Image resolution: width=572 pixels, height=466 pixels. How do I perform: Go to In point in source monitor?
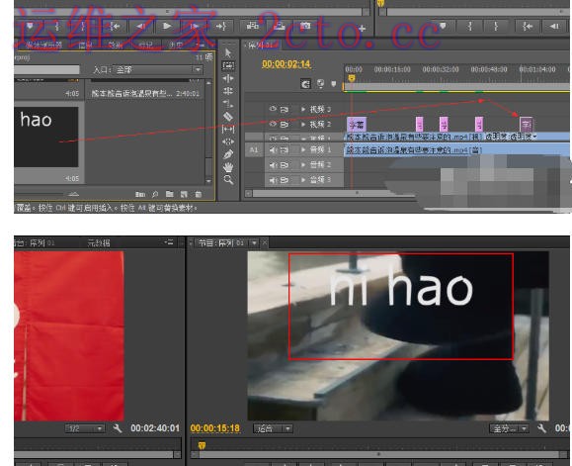[116, 27]
